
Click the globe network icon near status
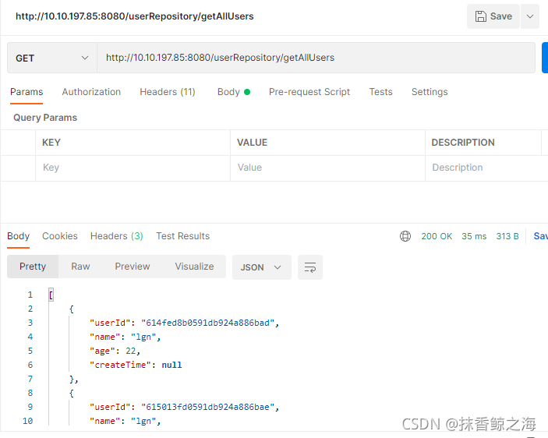[405, 236]
